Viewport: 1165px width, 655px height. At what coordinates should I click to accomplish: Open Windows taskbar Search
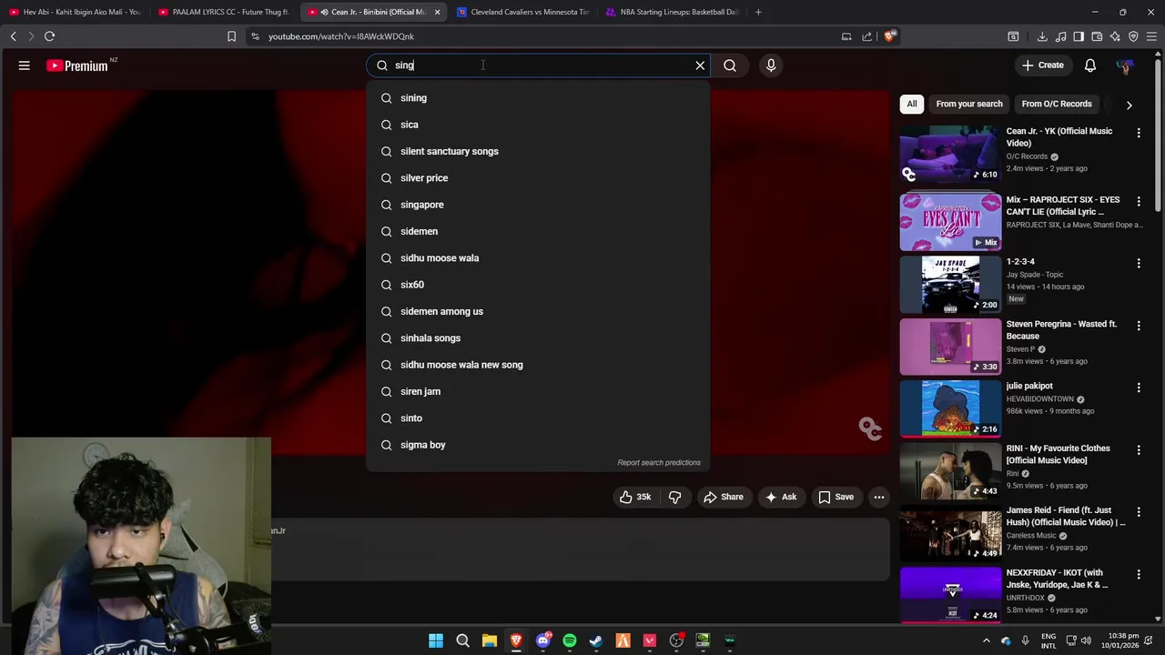(462, 640)
